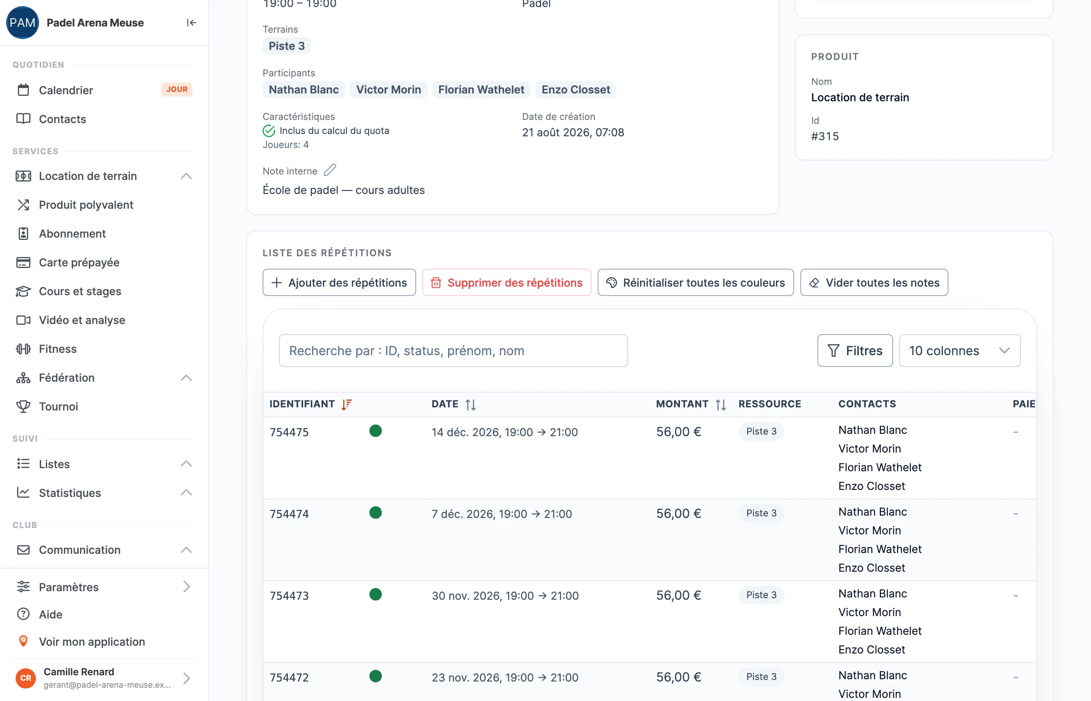Collapse the Location de terrain section
The image size is (1091, 701).
[186, 176]
